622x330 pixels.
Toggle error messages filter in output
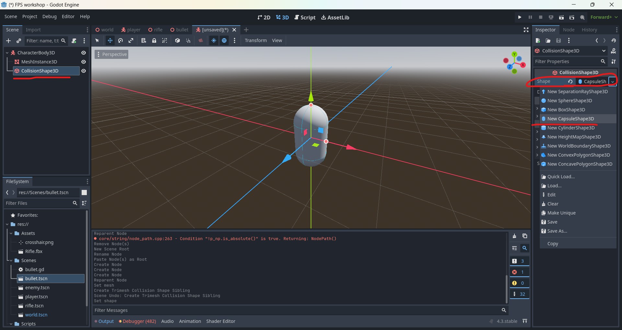pyautogui.click(x=519, y=272)
